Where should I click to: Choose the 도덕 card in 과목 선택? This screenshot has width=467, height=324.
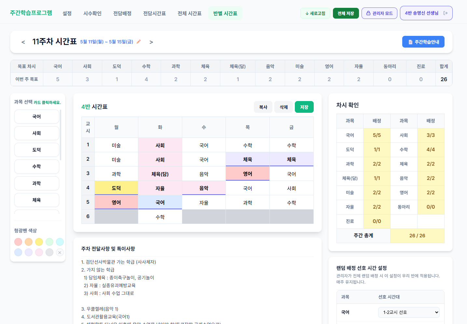[x=37, y=150]
